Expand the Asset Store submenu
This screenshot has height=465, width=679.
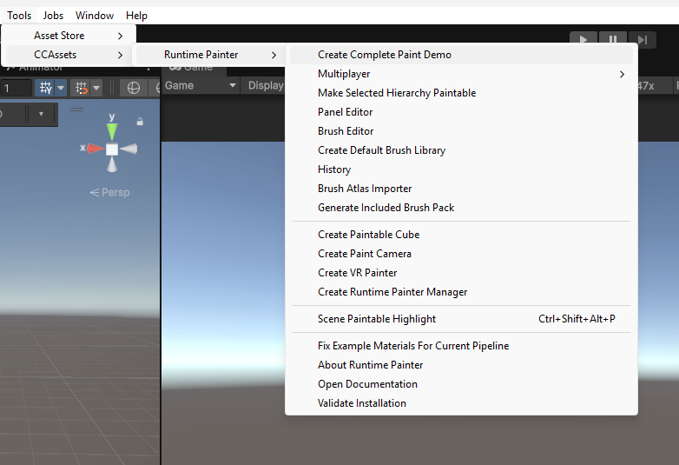(69, 36)
